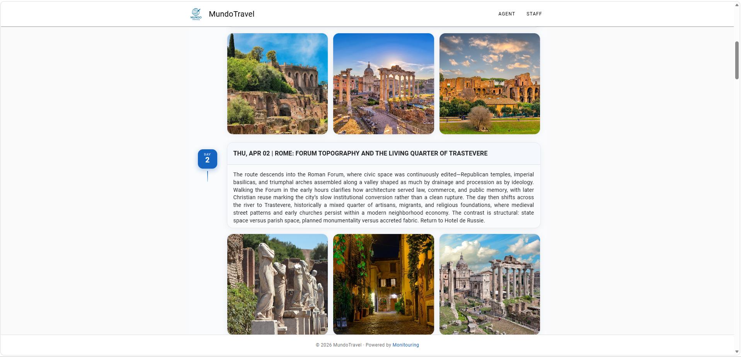This screenshot has height=357, width=741.
Task: Click the timeline connector line under Day 2
Action: pyautogui.click(x=208, y=176)
